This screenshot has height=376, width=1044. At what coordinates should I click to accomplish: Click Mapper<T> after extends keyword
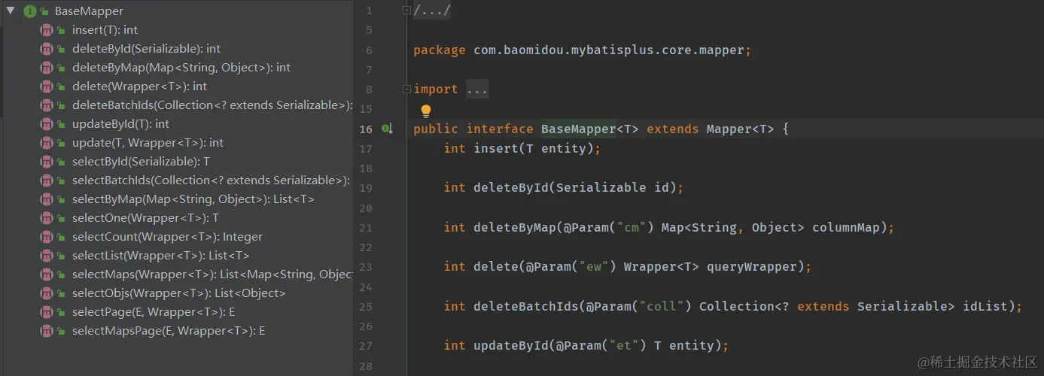click(x=740, y=129)
